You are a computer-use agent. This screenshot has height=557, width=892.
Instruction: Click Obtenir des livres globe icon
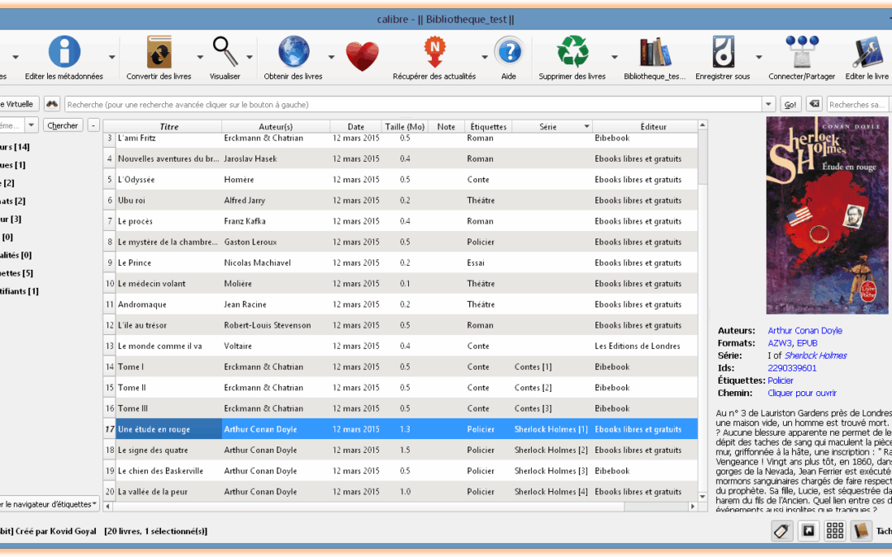click(293, 52)
